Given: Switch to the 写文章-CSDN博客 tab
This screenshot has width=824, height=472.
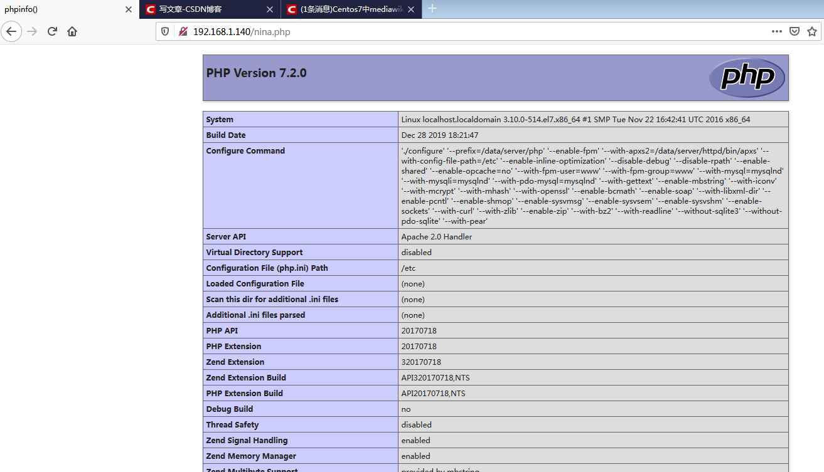Looking at the screenshot, I should coord(210,9).
